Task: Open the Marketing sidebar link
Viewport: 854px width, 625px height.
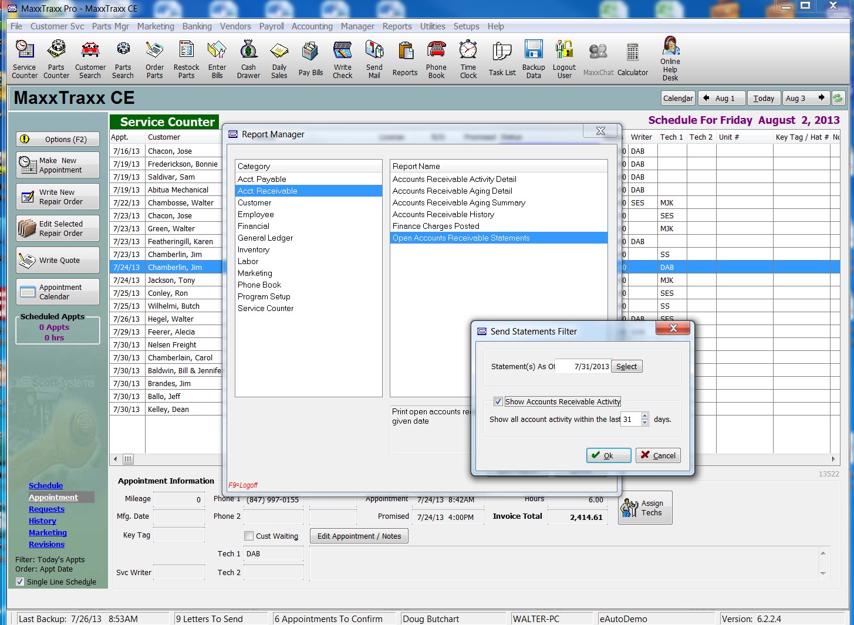Action: pyautogui.click(x=48, y=532)
